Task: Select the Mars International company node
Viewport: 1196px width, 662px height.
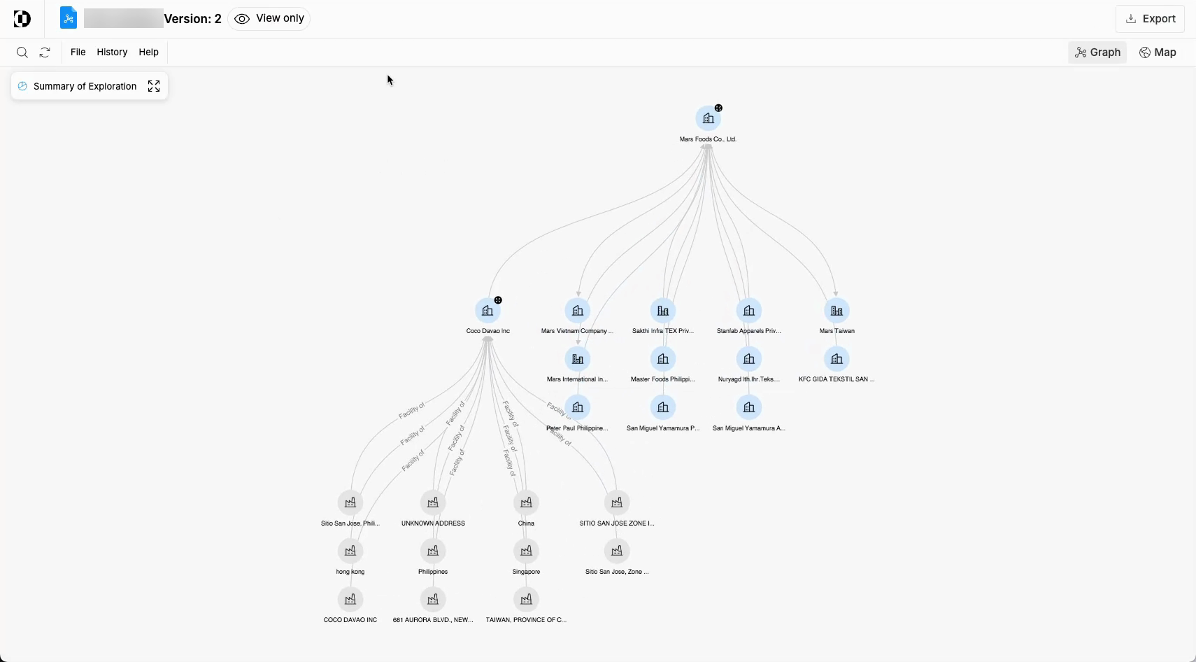Action: point(578,359)
